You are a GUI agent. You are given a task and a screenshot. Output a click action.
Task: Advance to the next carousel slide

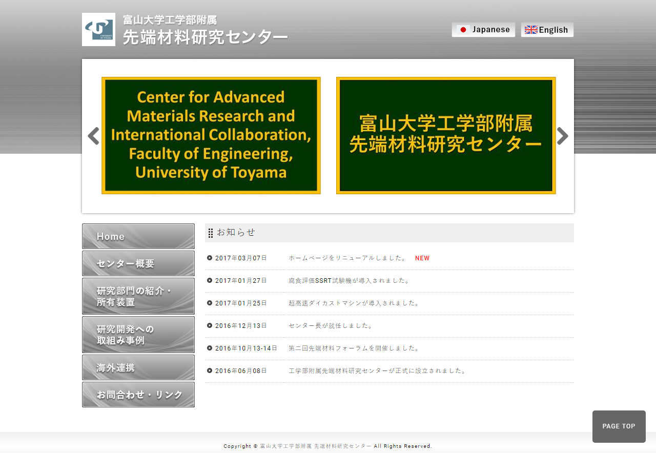(x=563, y=136)
